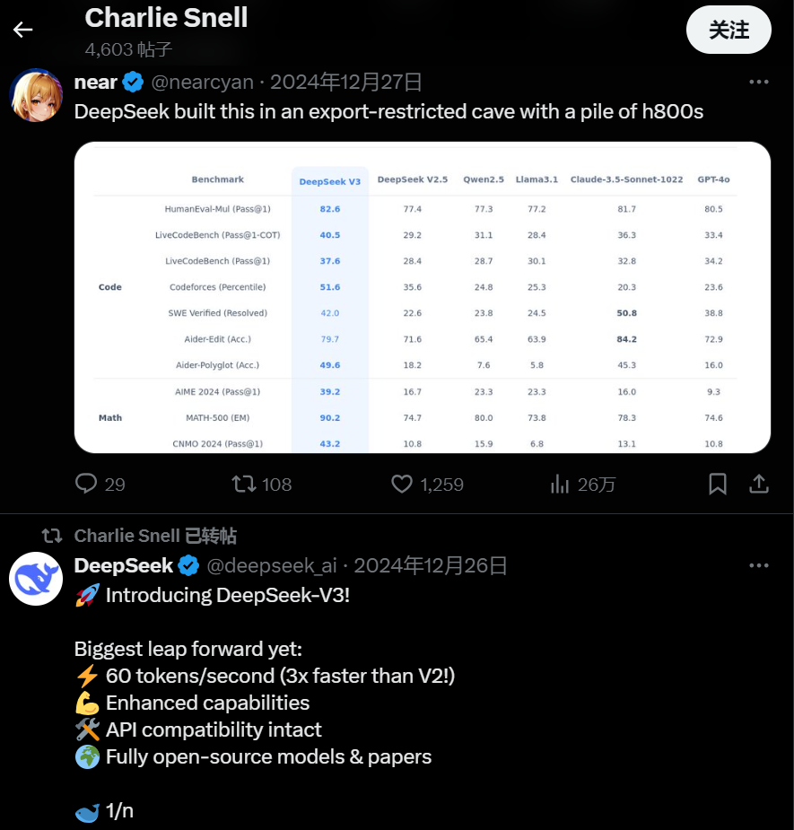Viewport: 794px width, 830px height.
Task: Share near's tweet using the share icon
Action: click(x=758, y=484)
